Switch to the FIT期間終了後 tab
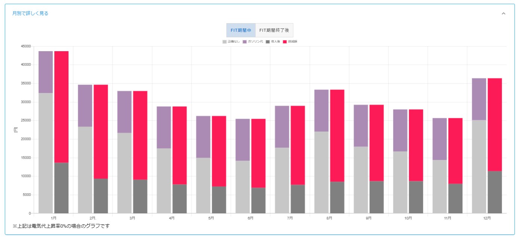The height and width of the screenshot is (237, 519). (274, 30)
